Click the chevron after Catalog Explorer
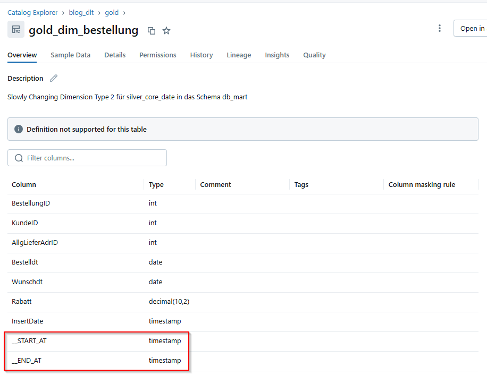The image size is (487, 375). point(63,12)
